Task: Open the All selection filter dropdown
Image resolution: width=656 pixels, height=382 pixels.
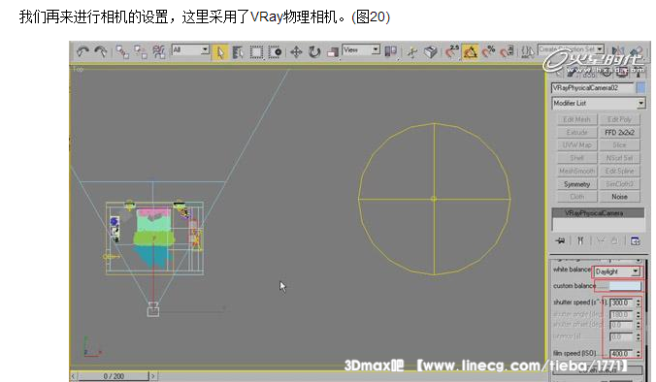Action: click(x=190, y=50)
